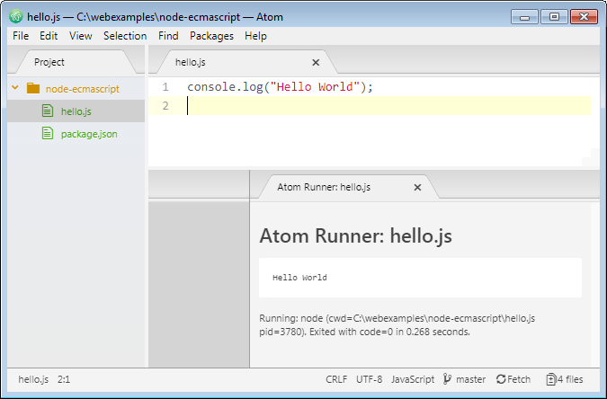Click the Fetch label in status bar
The width and height of the screenshot is (607, 399).
click(519, 379)
